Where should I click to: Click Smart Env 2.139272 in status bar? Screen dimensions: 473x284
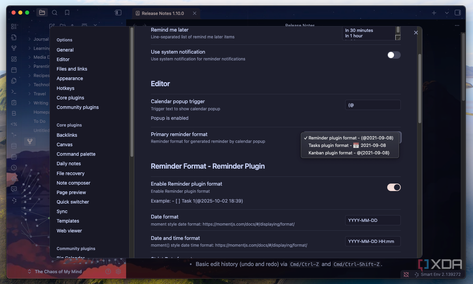point(437,274)
